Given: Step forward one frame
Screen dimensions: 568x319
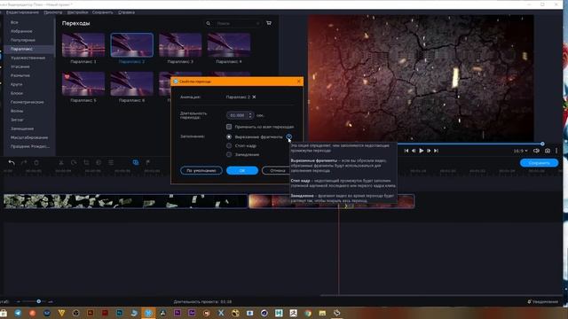Looking at the screenshot, I should [429, 151].
